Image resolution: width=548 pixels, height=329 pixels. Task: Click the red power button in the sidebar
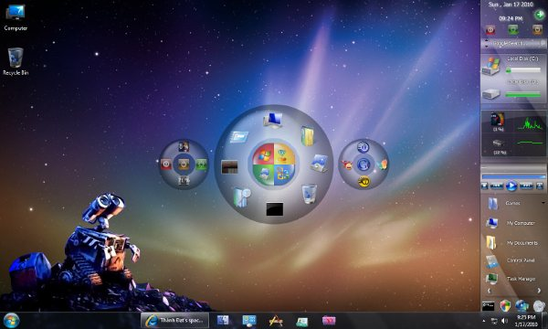490,30
